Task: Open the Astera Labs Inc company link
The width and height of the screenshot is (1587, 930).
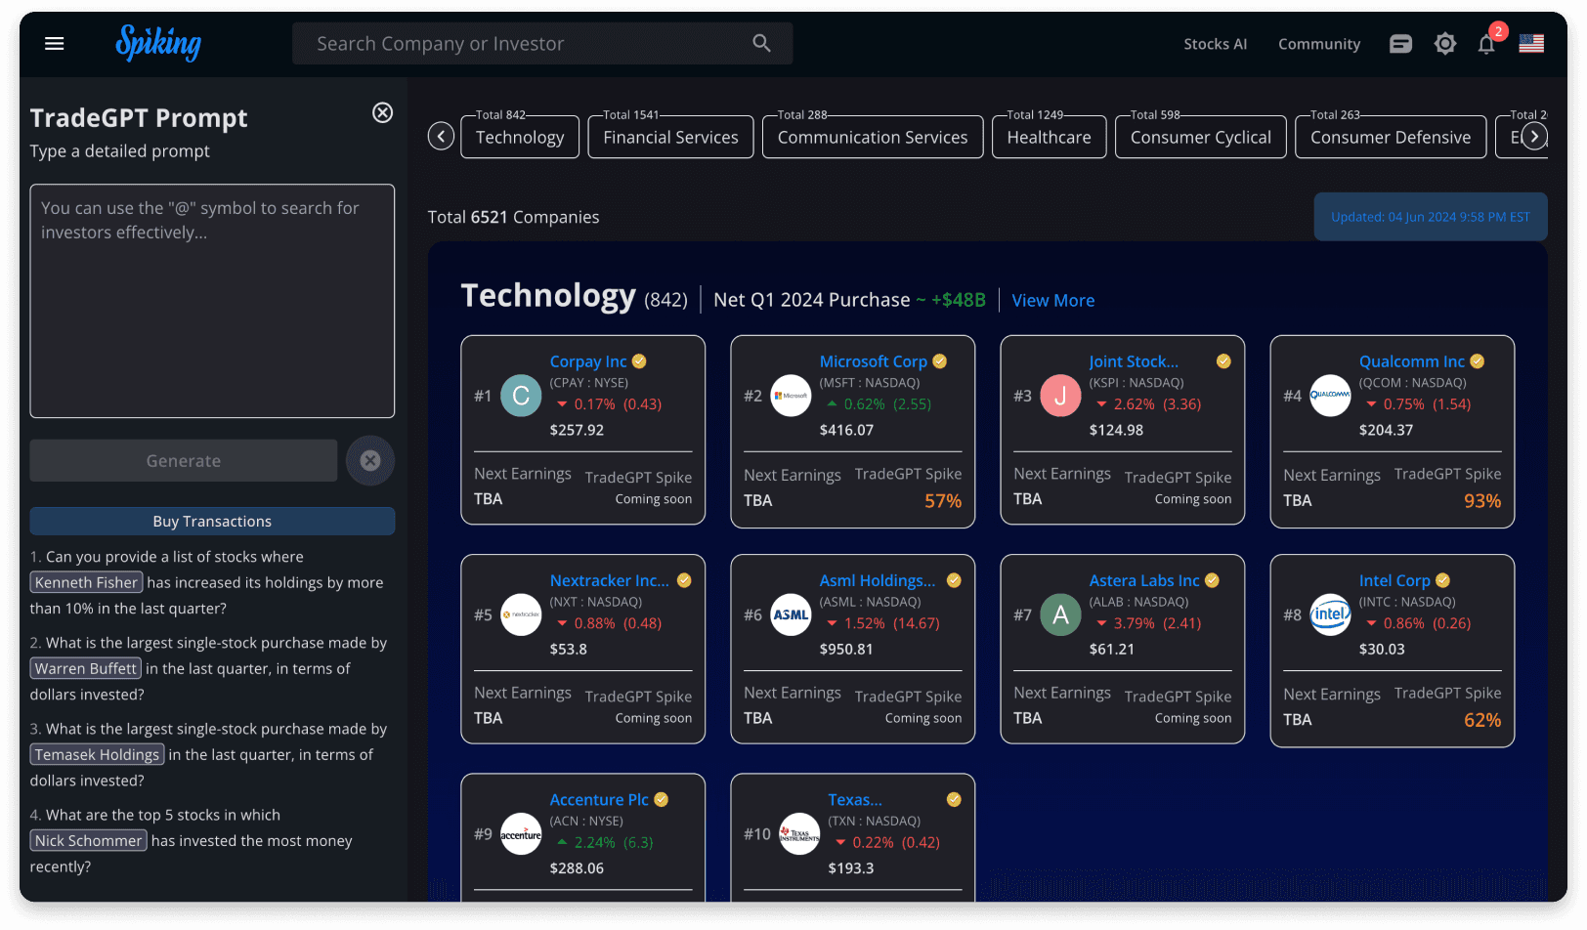Action: click(1144, 580)
